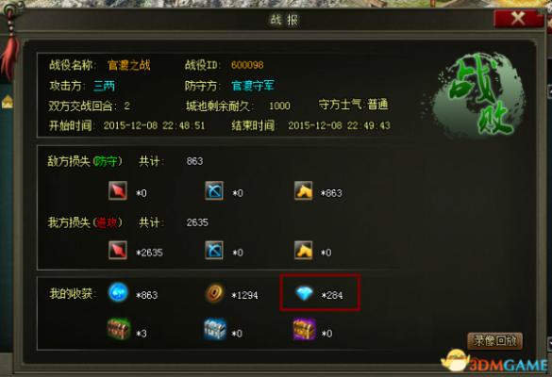Click the purple treasure chest icon
Screen dimensions: 552x377
click(304, 329)
